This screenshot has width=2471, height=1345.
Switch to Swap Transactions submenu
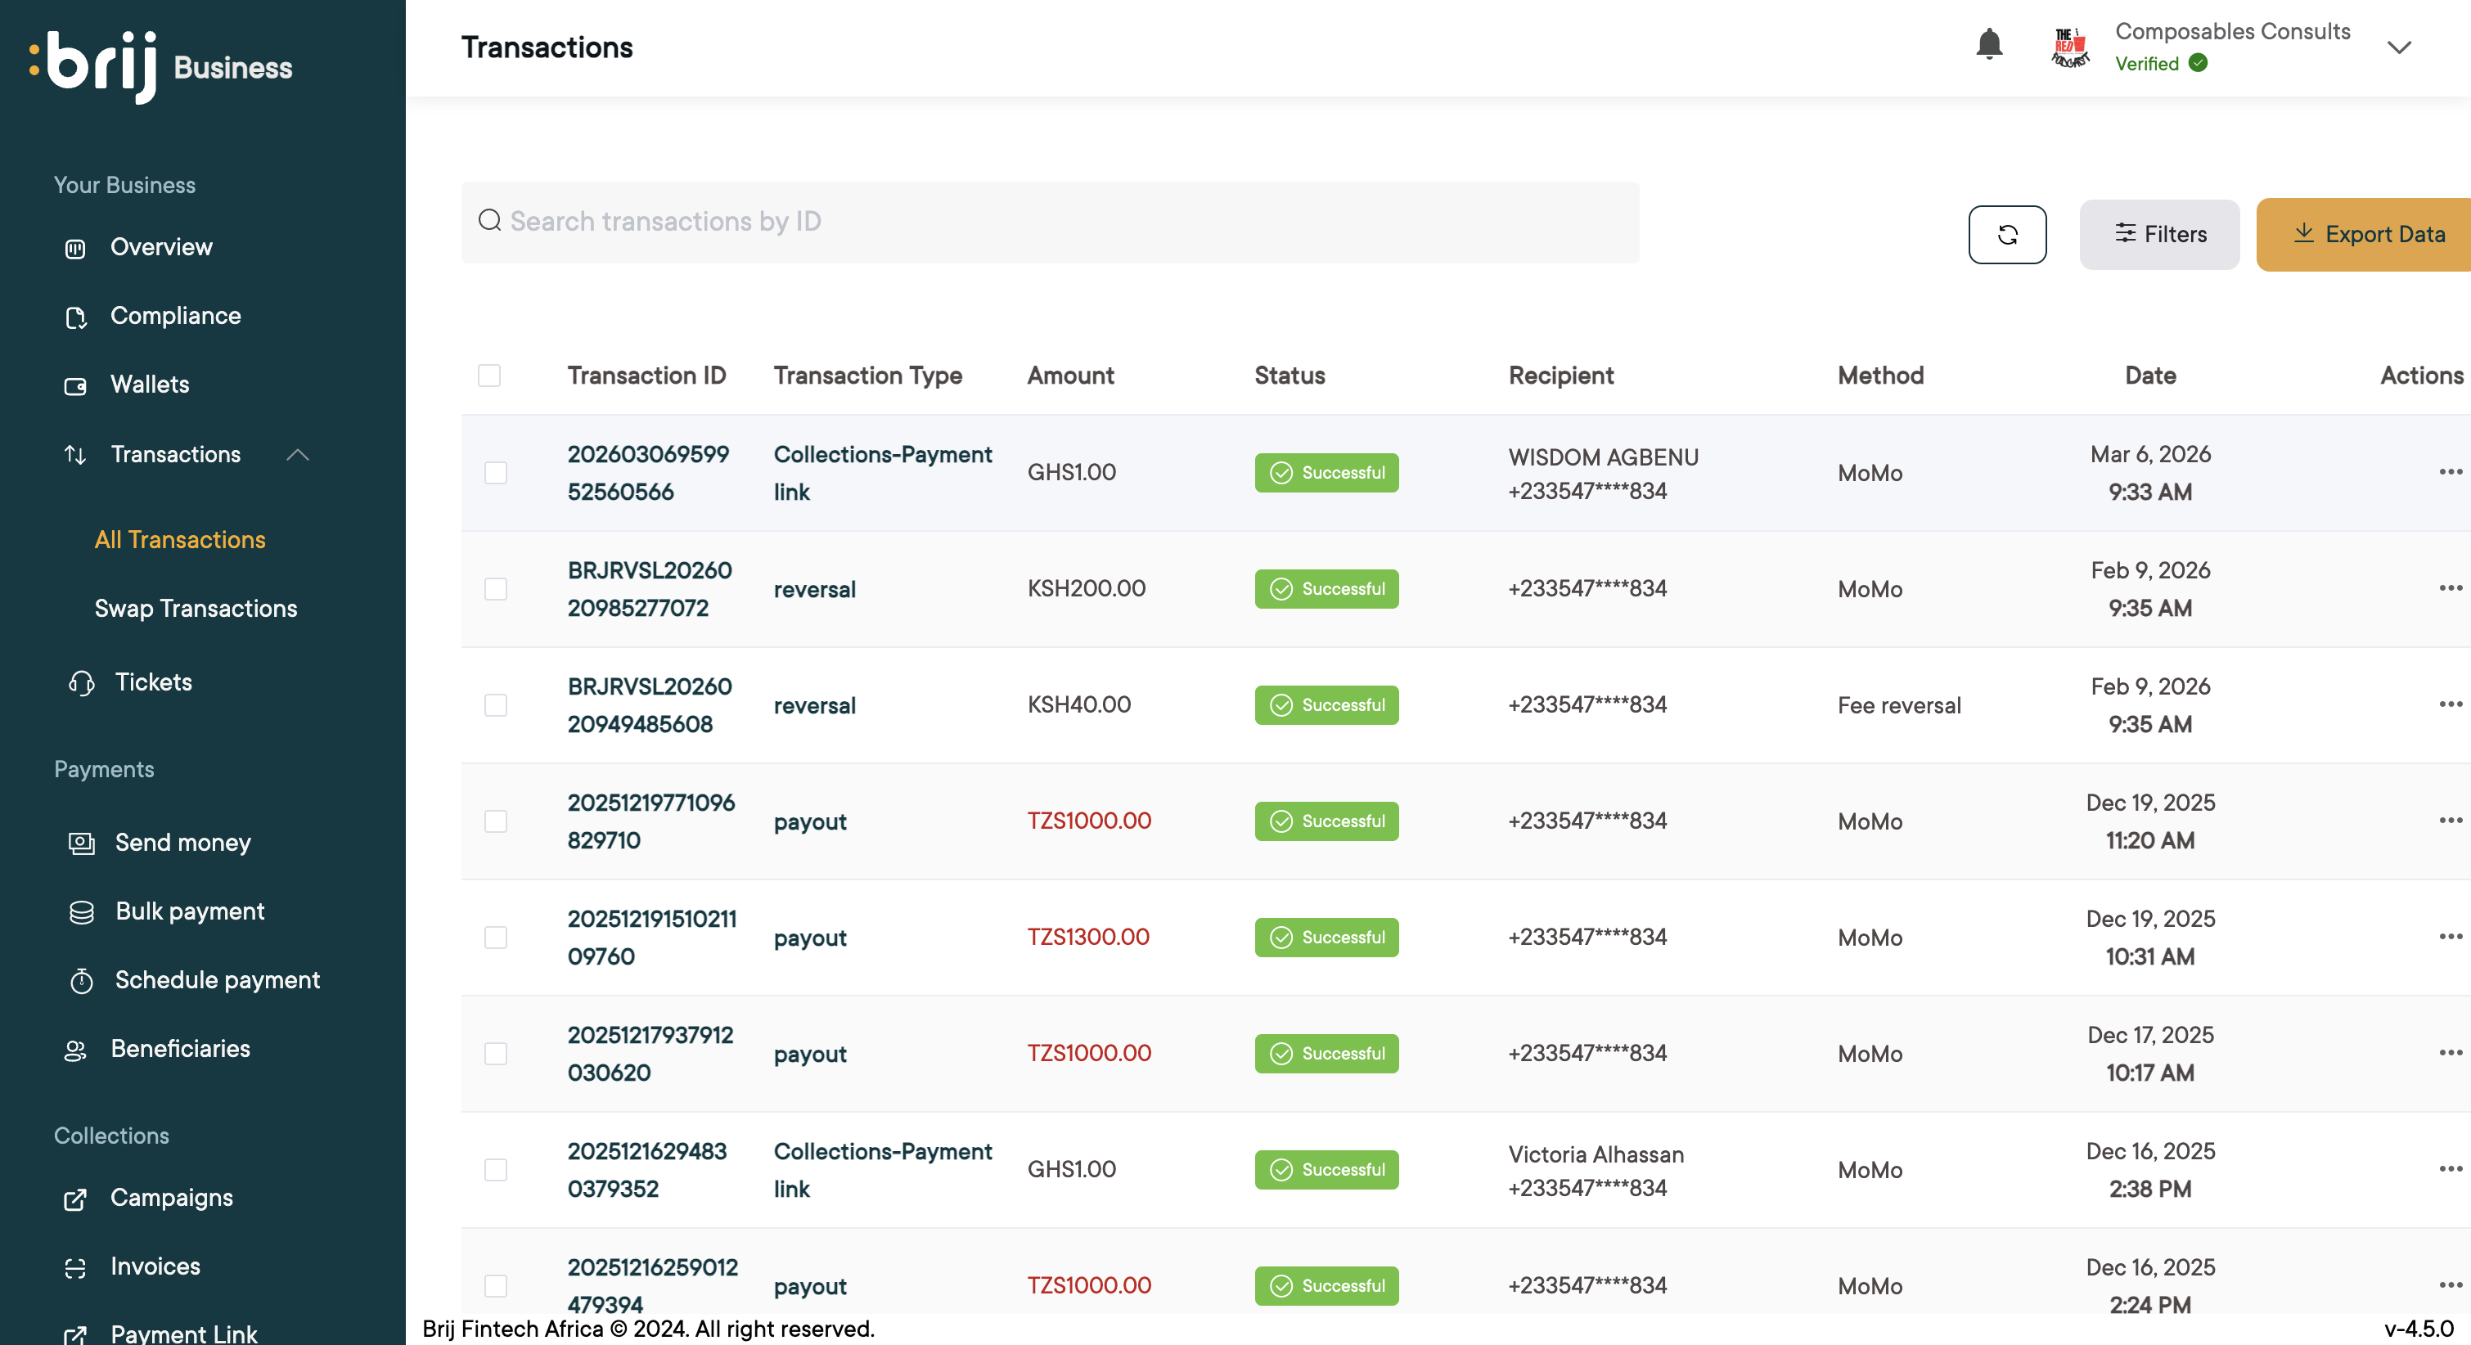point(196,608)
